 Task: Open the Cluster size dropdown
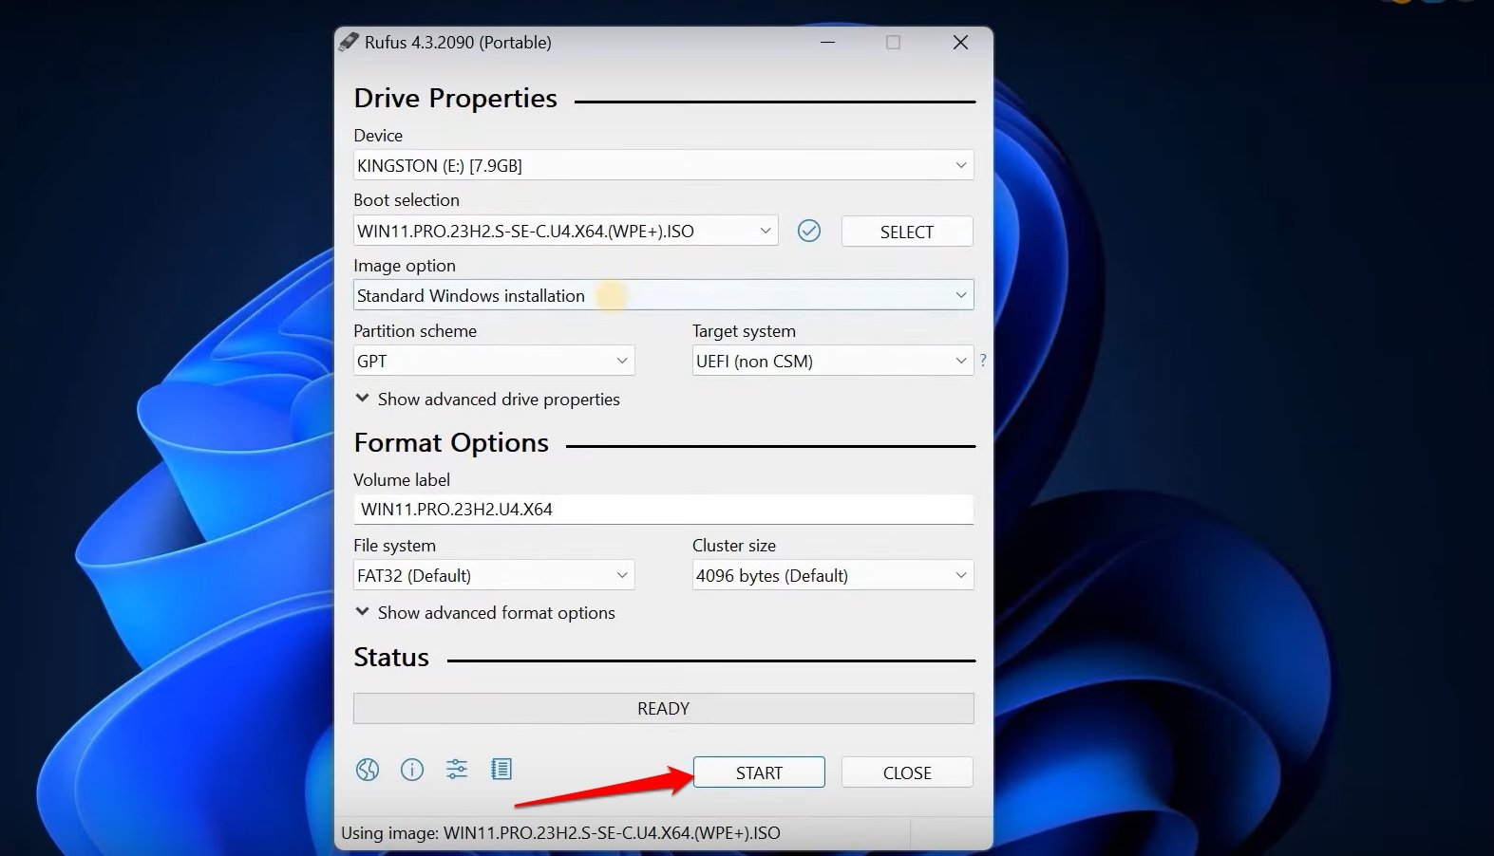832,575
